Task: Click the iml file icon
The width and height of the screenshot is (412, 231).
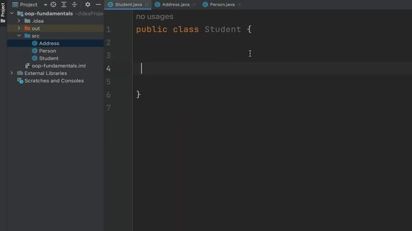Action: pos(27,65)
